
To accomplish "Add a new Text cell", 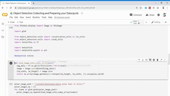I will pyautogui.click(x=20, y=22).
